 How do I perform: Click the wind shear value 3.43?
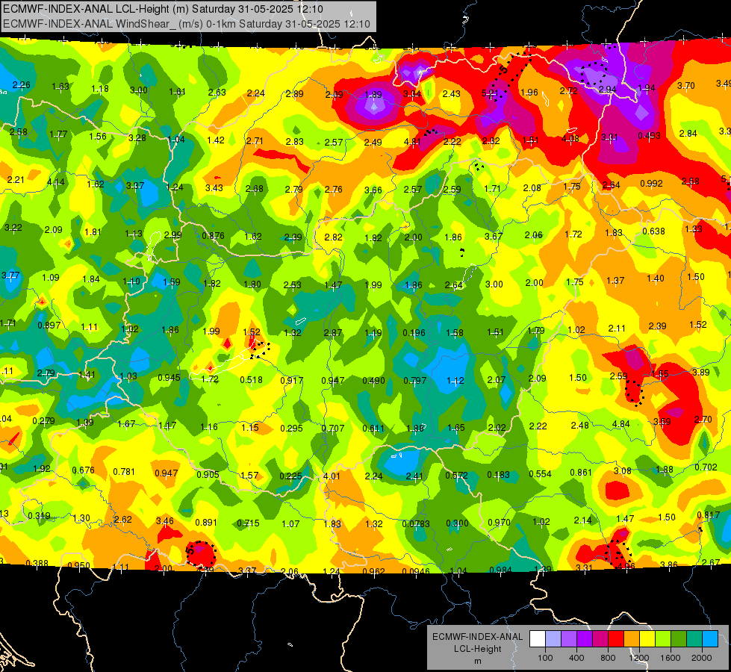(214, 187)
